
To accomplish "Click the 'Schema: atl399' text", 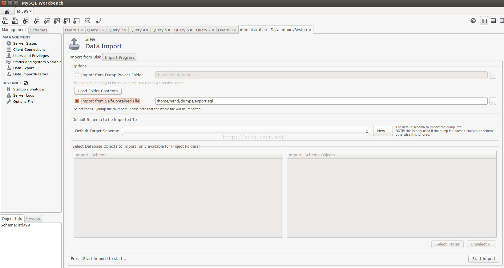I will tap(15, 225).
